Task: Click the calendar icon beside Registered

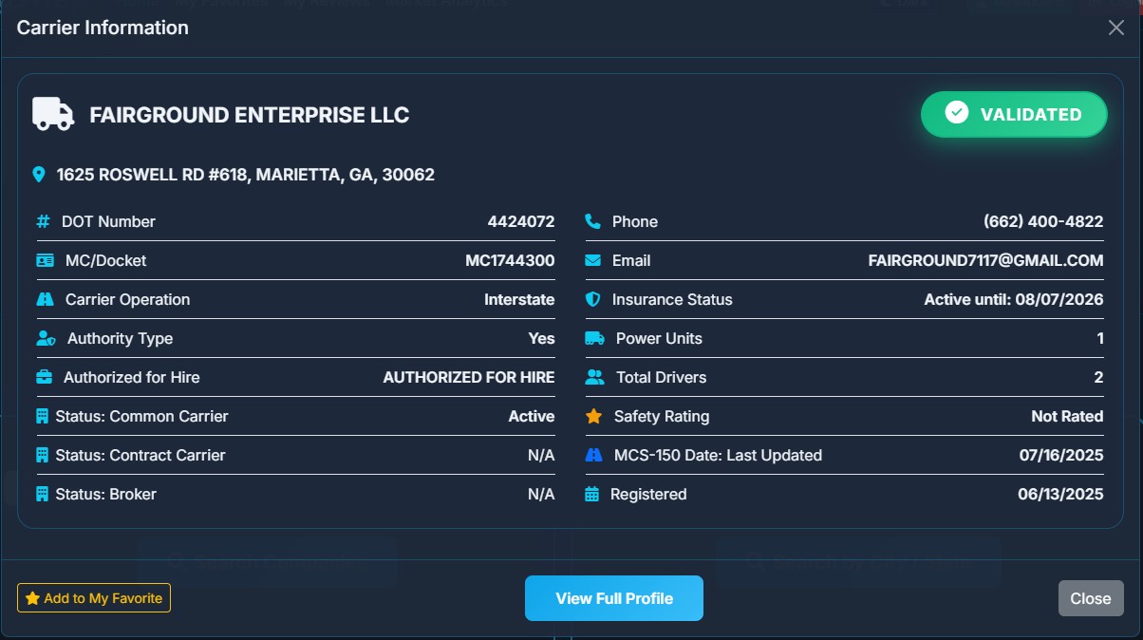Action: coord(592,494)
